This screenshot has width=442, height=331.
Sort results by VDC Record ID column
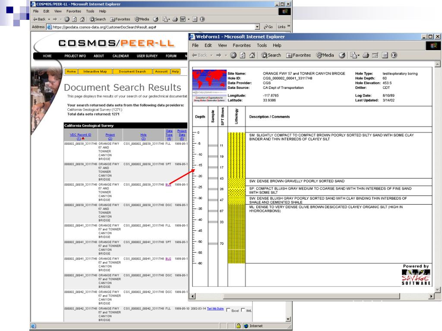click(80, 135)
